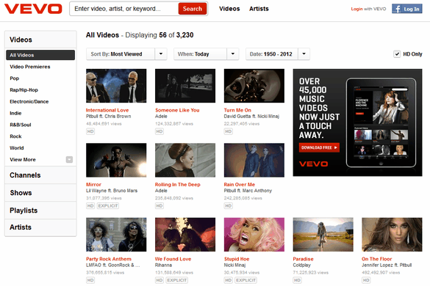
Task: Open Artists in top navigation
Action: coord(259,9)
